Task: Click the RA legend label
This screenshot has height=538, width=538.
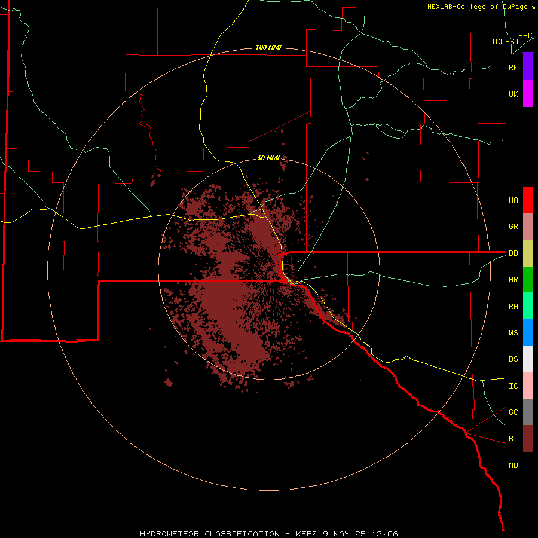Action: point(513,307)
